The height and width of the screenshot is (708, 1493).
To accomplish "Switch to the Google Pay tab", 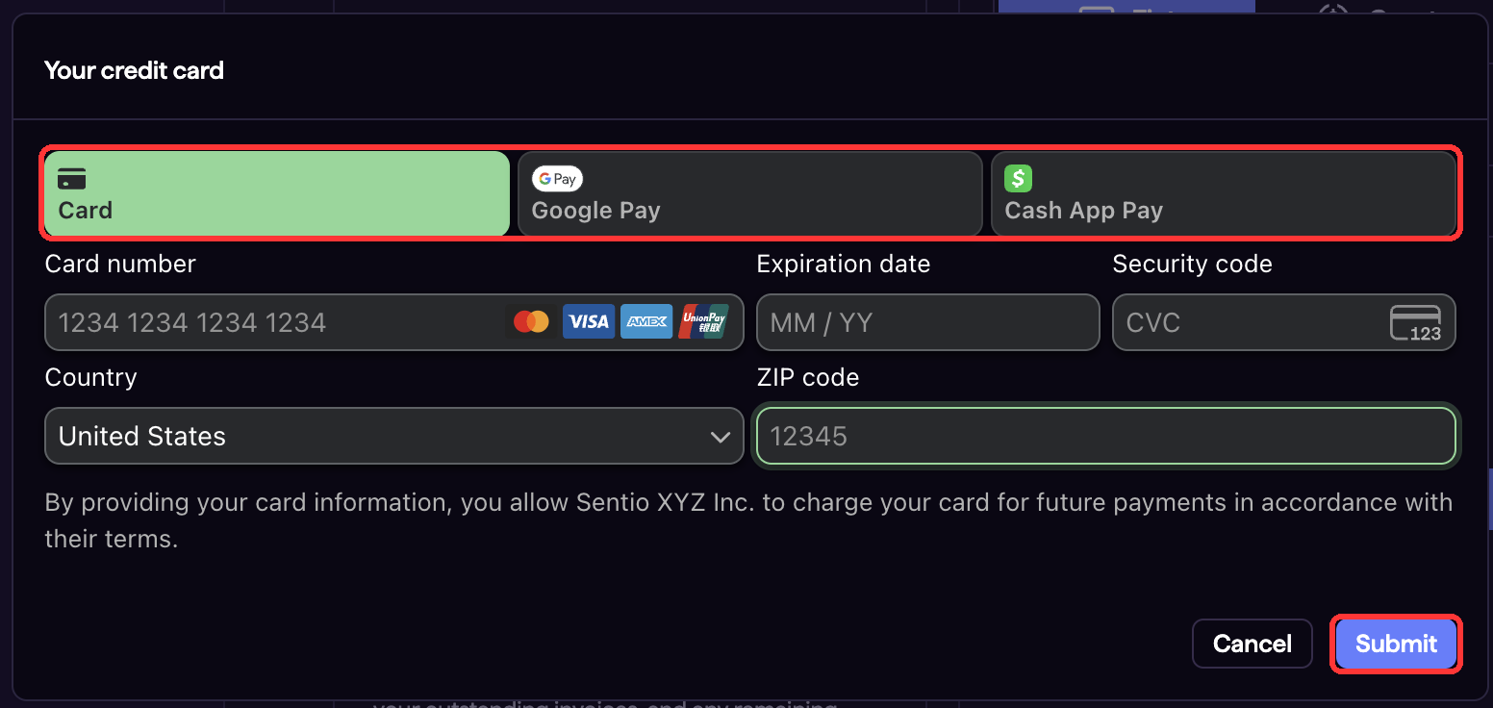I will (750, 193).
